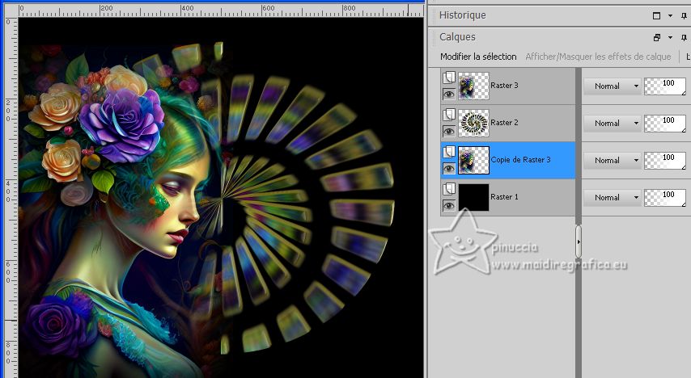This screenshot has width=691, height=378.
Task: Pin the Calques panel
Action: pos(685,37)
